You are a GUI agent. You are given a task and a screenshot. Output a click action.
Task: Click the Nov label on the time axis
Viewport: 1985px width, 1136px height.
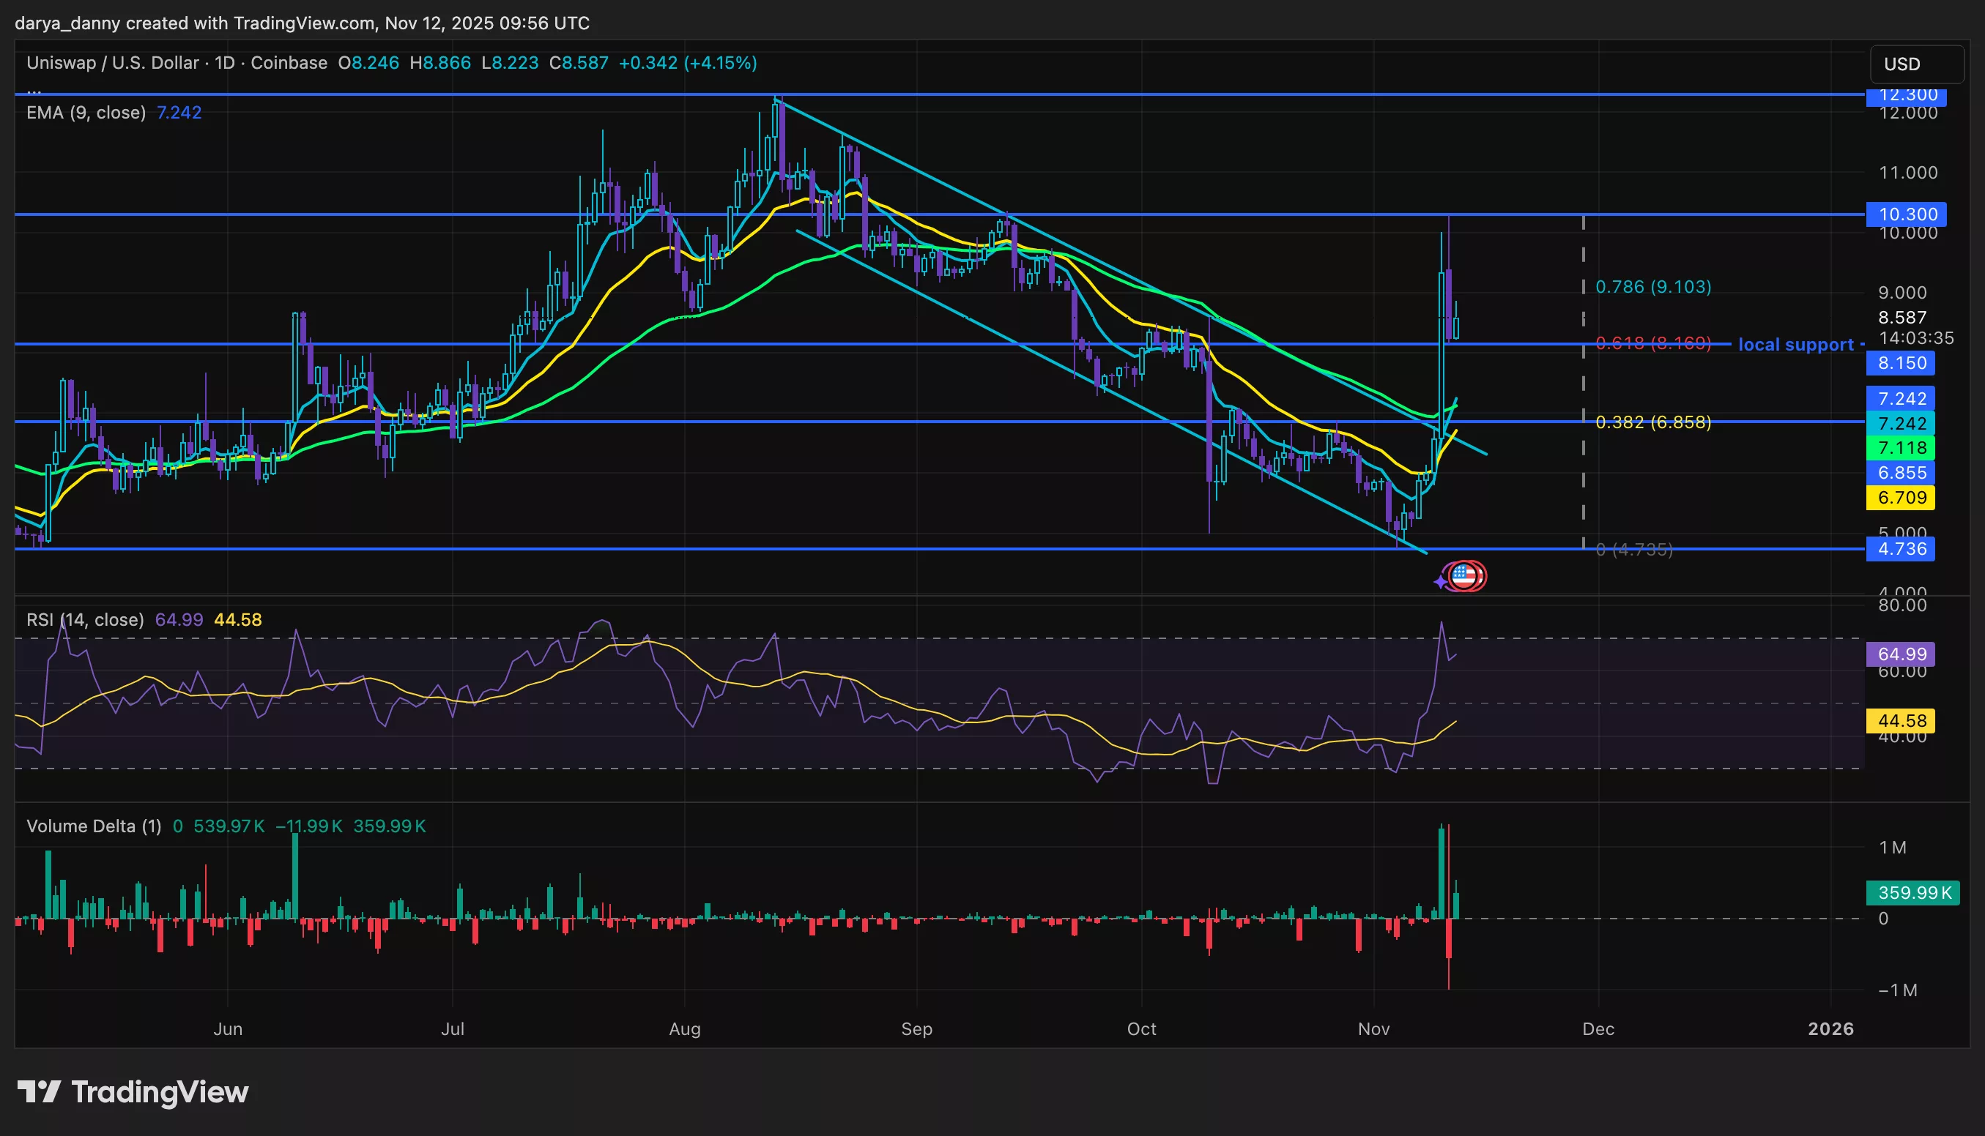[1373, 1029]
